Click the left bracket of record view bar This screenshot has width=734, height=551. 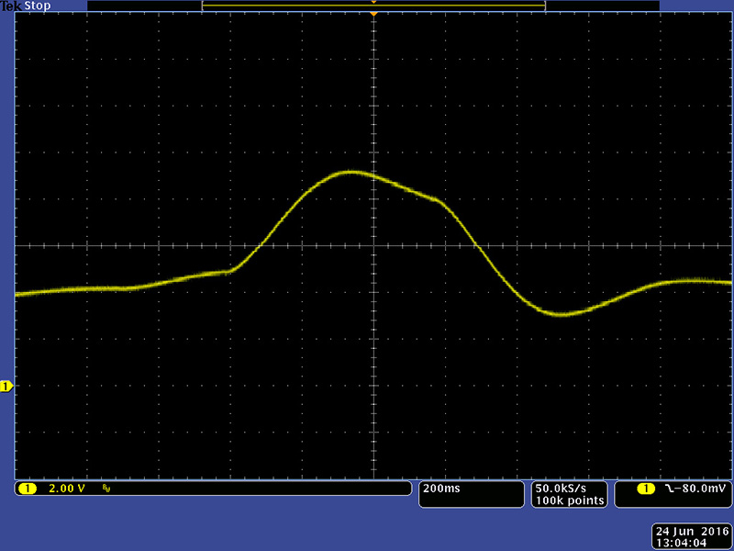point(203,6)
